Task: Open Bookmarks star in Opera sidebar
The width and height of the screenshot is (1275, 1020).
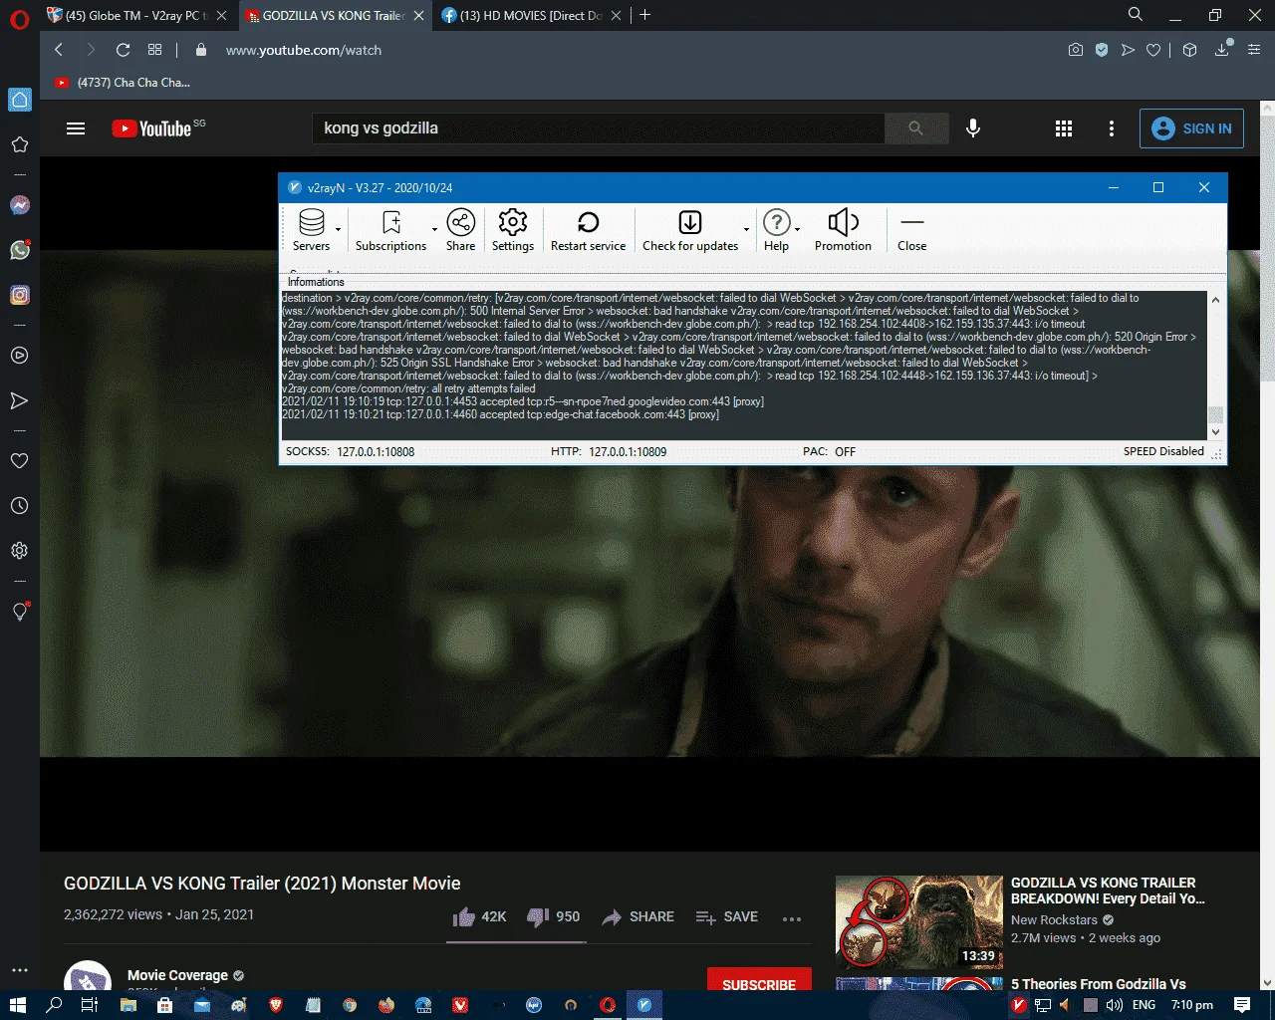Action: [19, 144]
